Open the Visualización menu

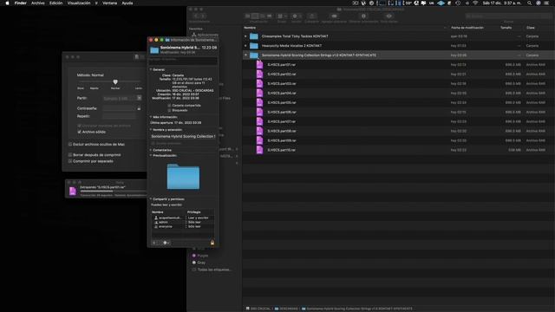(x=79, y=3)
